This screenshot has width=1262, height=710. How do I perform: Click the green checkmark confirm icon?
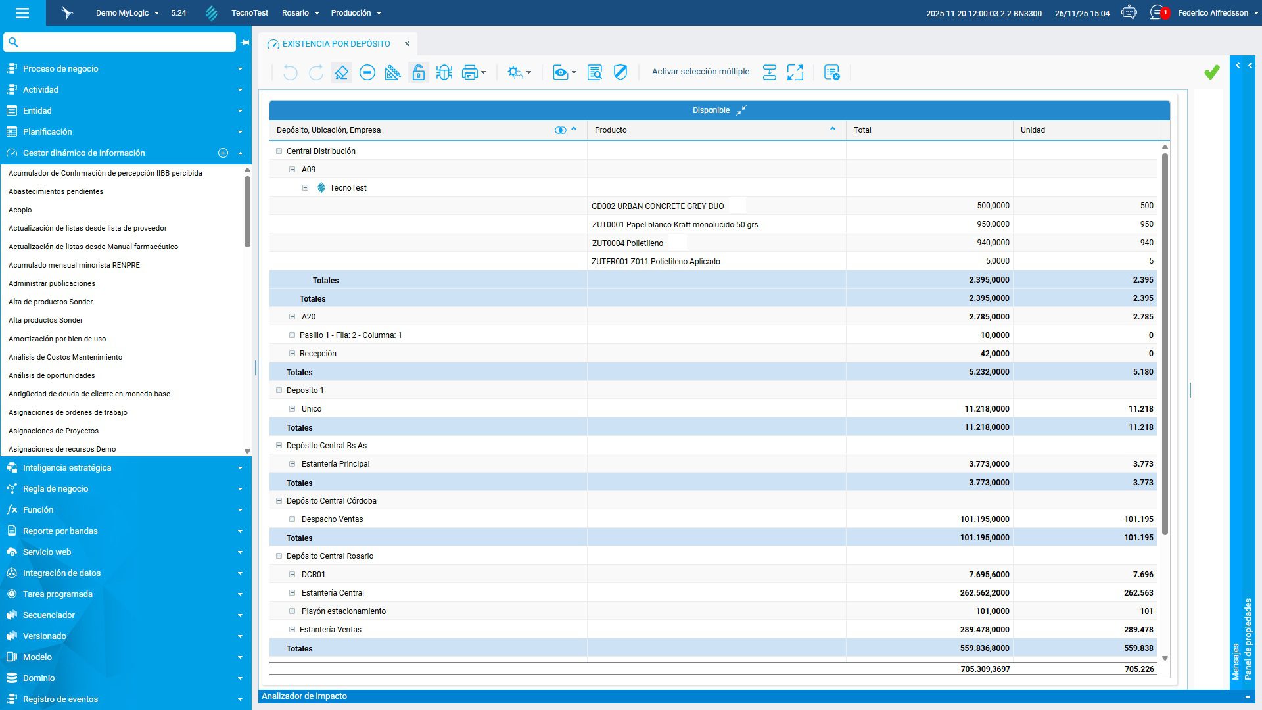(x=1212, y=72)
